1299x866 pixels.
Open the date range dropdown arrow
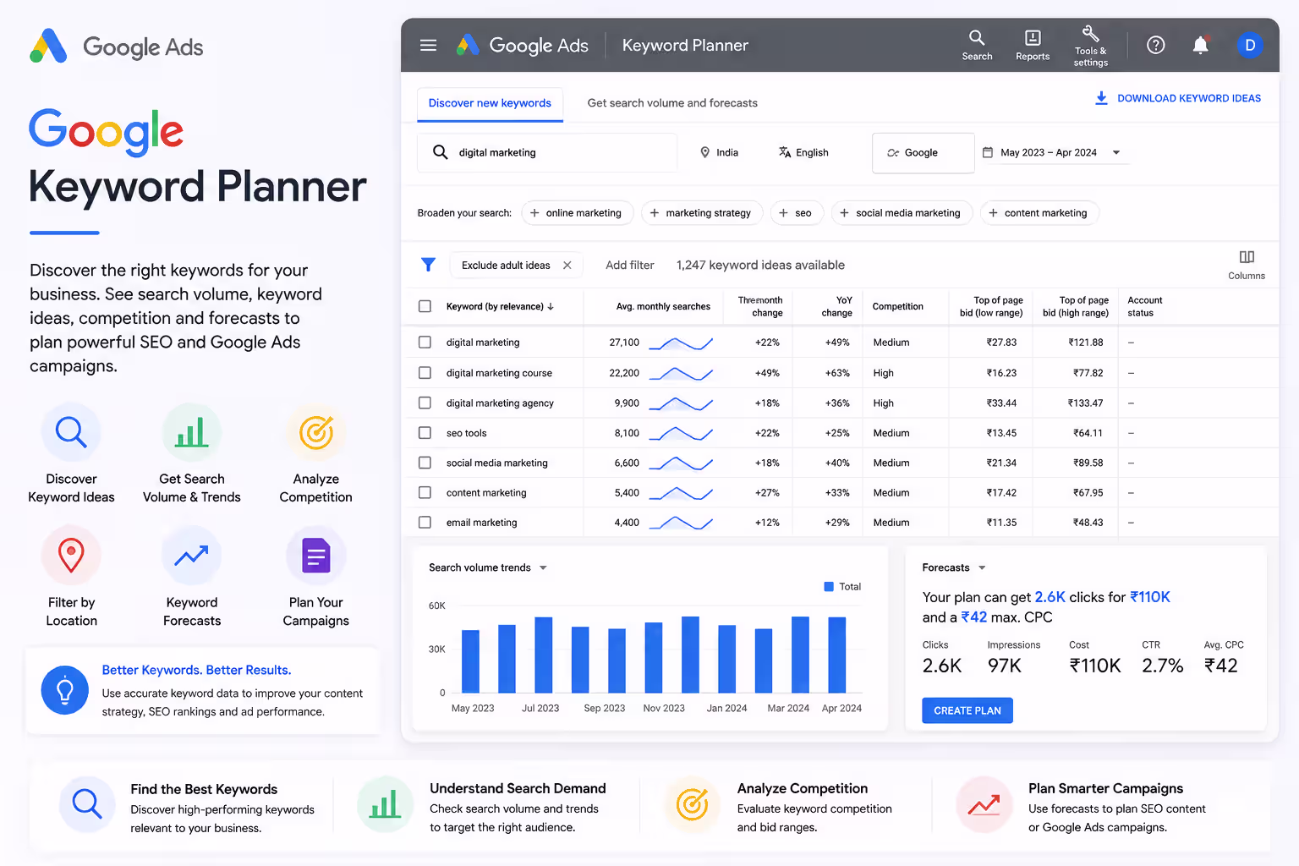pyautogui.click(x=1116, y=152)
